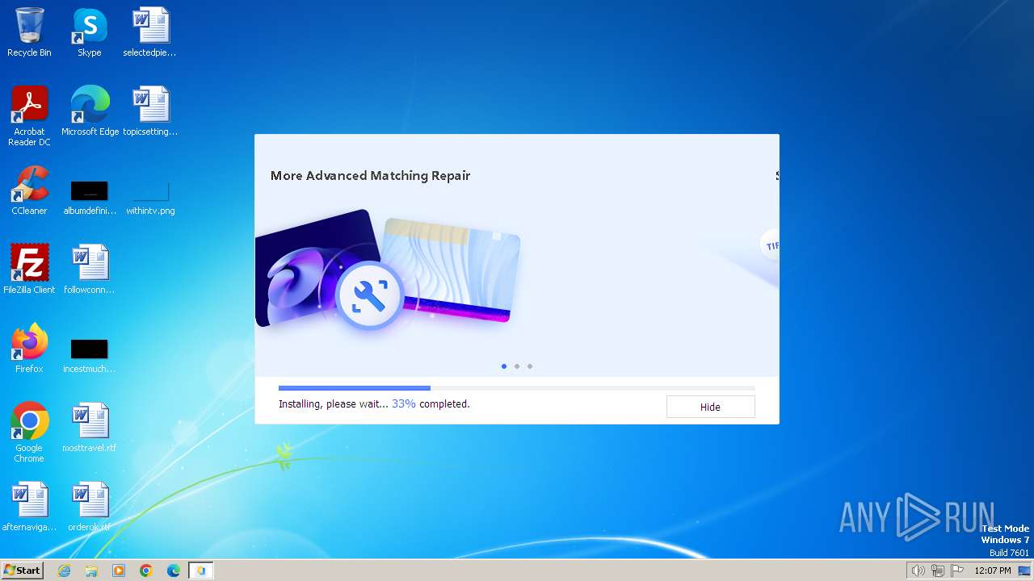Viewport: 1034px width, 581px height.
Task: Open the Windows Start menu
Action: click(x=22, y=571)
